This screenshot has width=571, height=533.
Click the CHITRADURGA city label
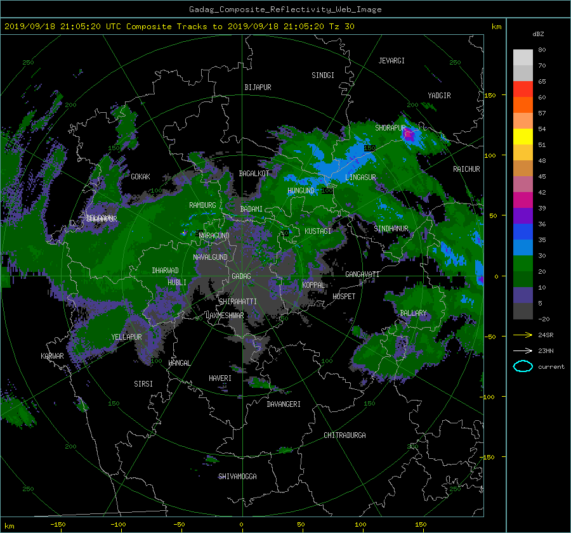[345, 435]
